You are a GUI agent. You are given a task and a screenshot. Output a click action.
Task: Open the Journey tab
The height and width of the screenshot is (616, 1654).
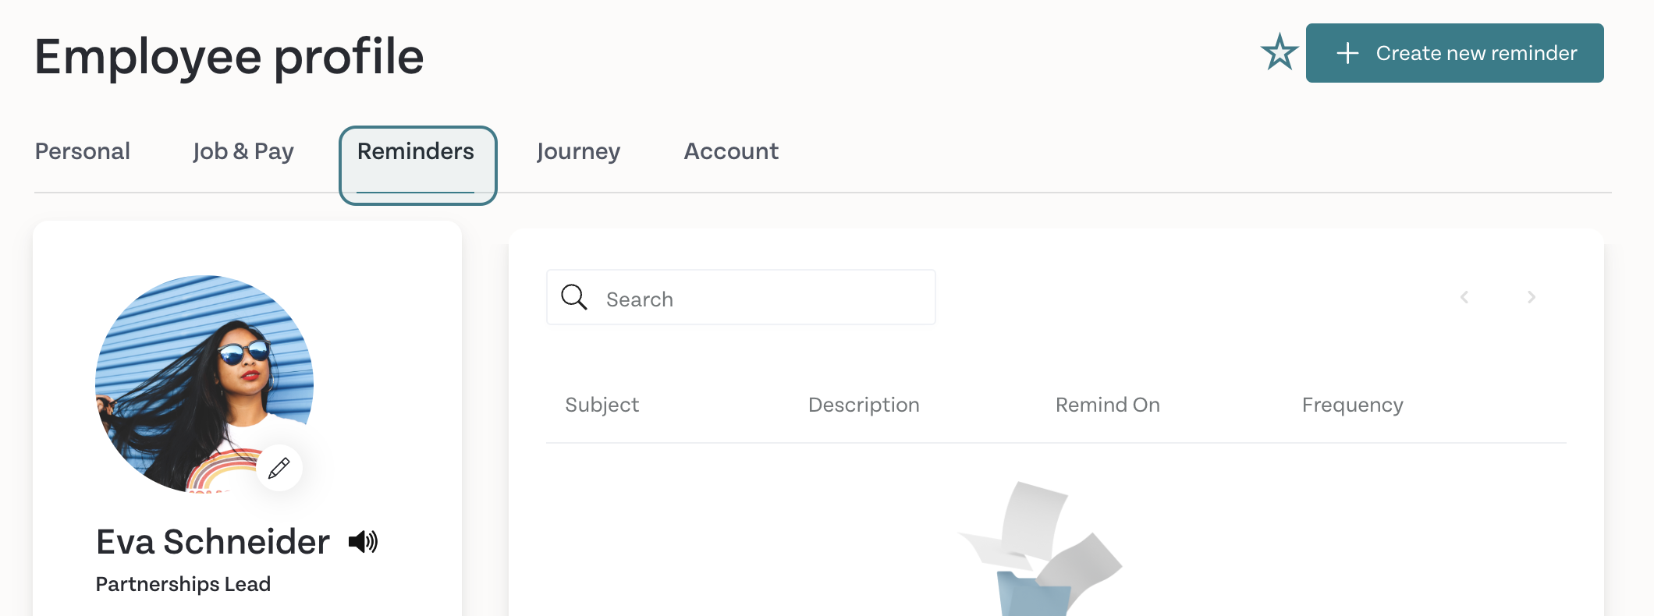coord(578,151)
